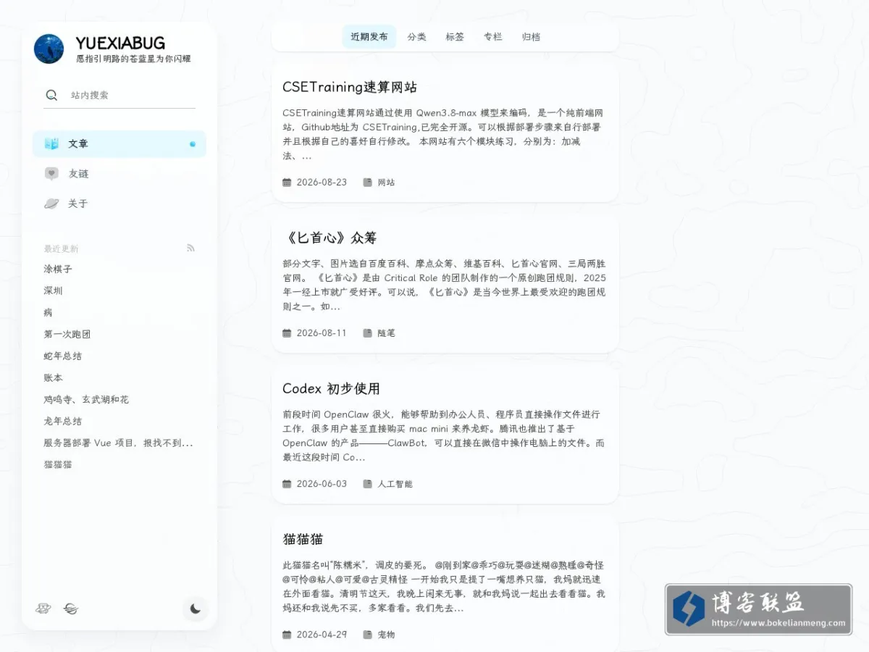Open recent post 龙年总结
Viewport: 869px width, 652px height.
coord(62,421)
